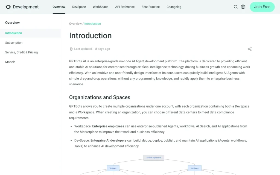Click the Introduction breadcrumb item

pos(92,24)
